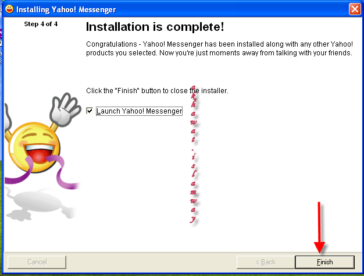Click the 'Click the "Finish" button' instruction line
The image size is (364, 276).
pyautogui.click(x=157, y=90)
